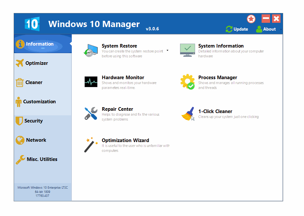Open the Customization section
The height and width of the screenshot is (216, 304).
[43, 102]
